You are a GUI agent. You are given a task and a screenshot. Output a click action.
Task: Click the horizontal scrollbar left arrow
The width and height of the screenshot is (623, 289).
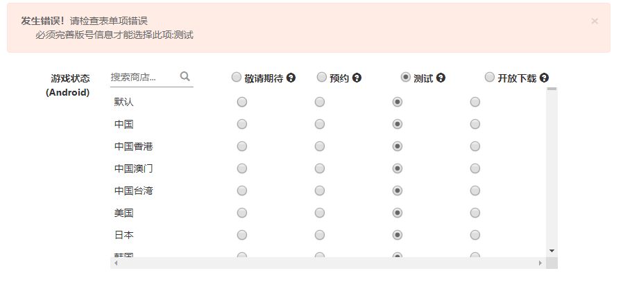point(114,263)
